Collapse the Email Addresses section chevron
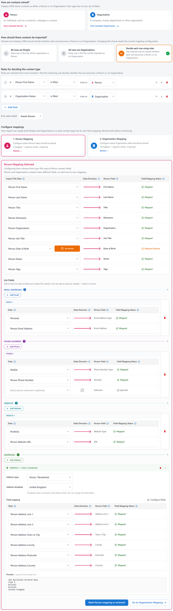 point(168,290)
